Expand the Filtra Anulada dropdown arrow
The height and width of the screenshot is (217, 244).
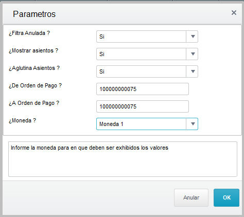point(192,37)
